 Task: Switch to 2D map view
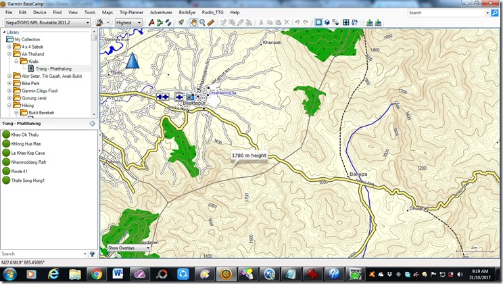click(x=318, y=22)
